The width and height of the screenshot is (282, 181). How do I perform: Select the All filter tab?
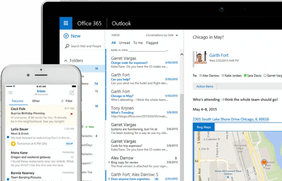(113, 43)
